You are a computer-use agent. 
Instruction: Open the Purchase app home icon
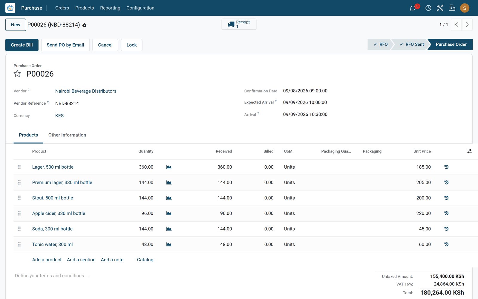coord(10,8)
